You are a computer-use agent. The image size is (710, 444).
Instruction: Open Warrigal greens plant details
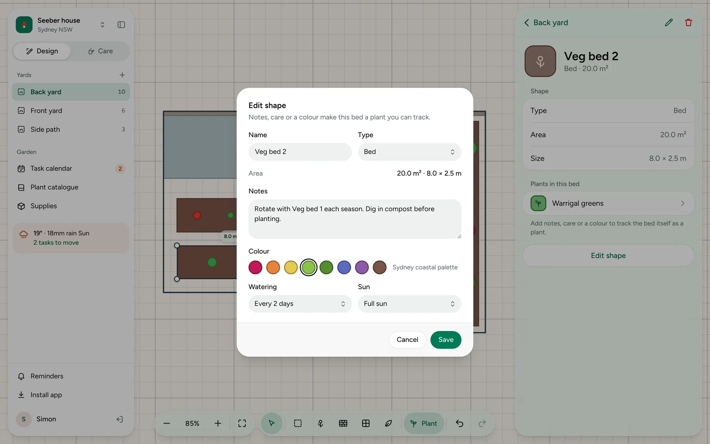[x=608, y=203]
